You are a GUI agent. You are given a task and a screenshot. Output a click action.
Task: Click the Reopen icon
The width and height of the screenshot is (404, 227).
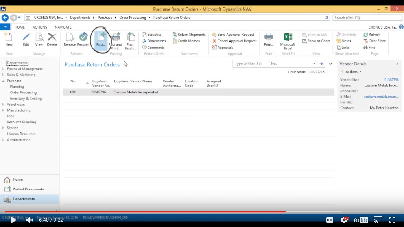(83, 39)
